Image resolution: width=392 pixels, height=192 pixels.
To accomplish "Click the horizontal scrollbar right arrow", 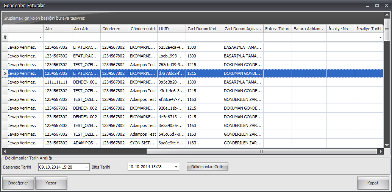I will [381, 151].
